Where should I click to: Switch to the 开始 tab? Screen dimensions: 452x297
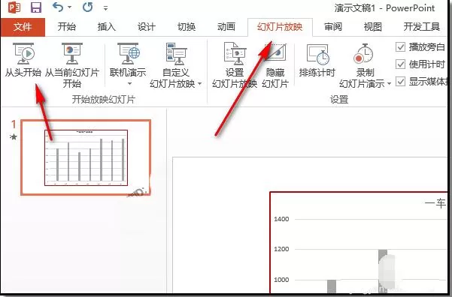(67, 27)
